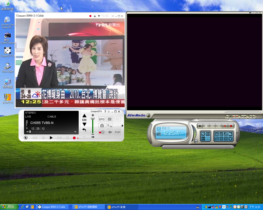Switch to radio mode in AVerTV panel
This screenshot has height=210, width=263.
(x=221, y=134)
